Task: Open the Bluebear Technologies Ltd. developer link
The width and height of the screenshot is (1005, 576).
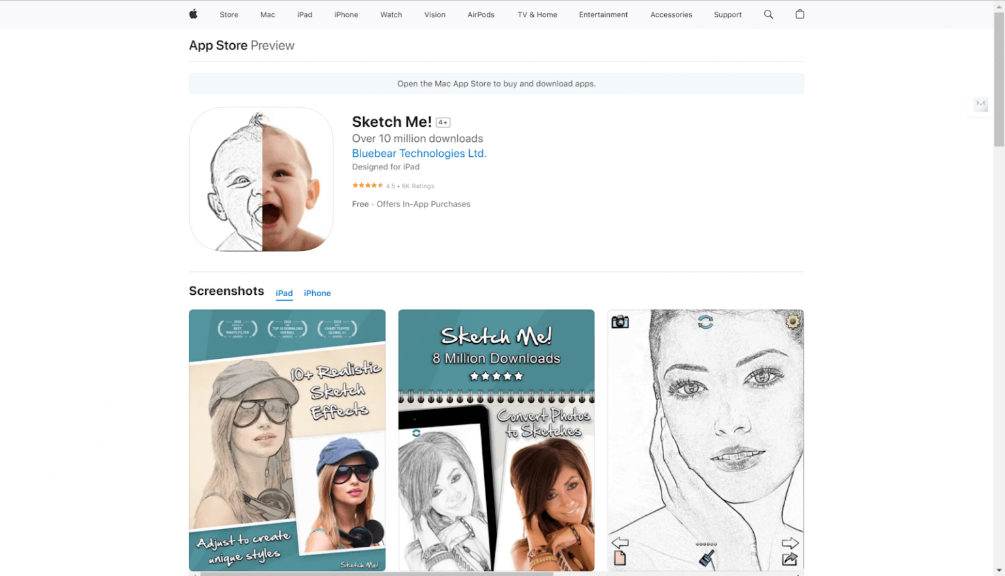Action: click(419, 154)
